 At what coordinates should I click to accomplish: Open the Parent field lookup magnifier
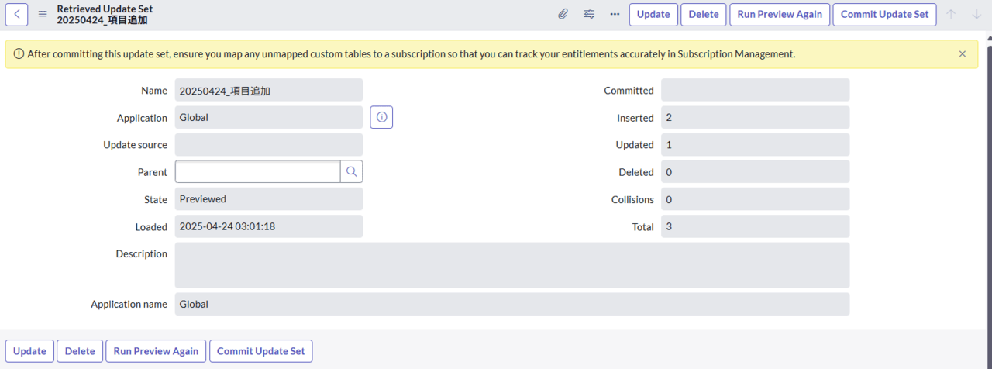coord(351,171)
